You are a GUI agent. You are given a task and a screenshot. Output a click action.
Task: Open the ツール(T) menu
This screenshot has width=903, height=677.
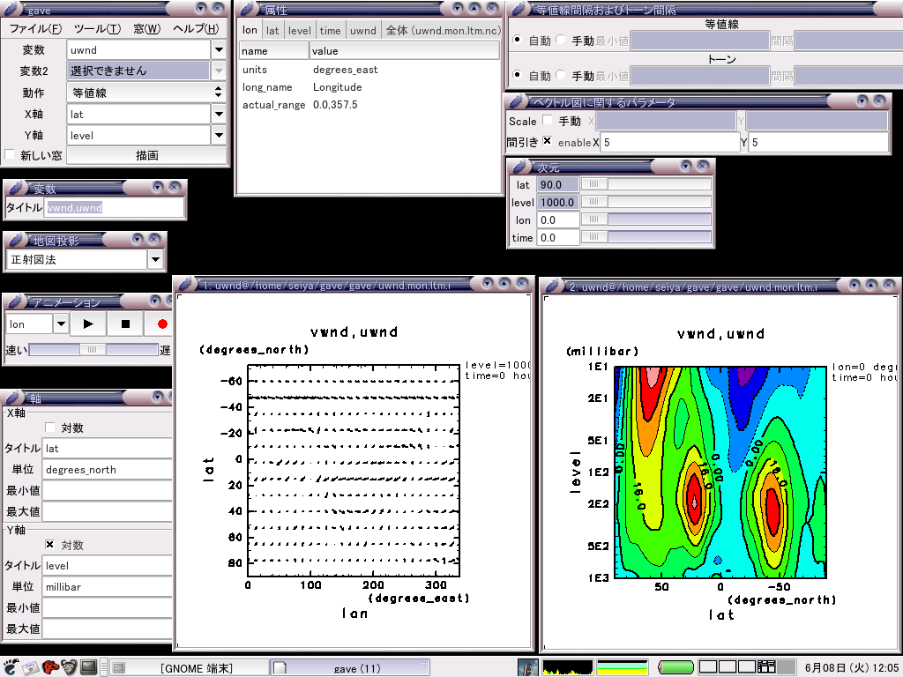[97, 29]
